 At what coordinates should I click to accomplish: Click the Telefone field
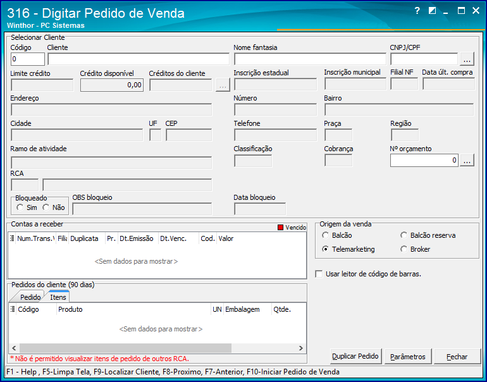click(276, 135)
